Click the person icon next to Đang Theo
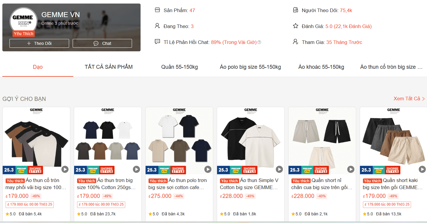 pyautogui.click(x=157, y=26)
